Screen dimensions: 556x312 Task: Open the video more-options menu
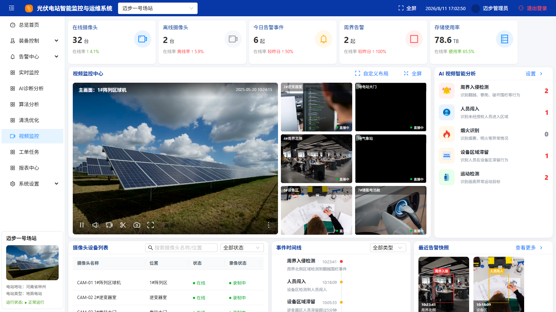(x=269, y=225)
